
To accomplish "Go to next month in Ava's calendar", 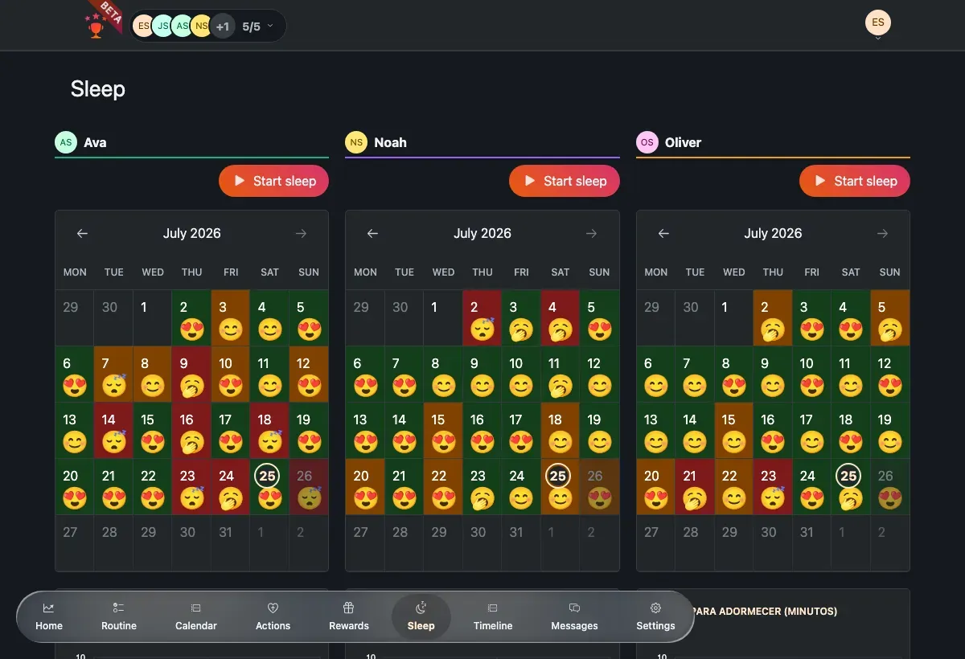I will [x=302, y=233].
